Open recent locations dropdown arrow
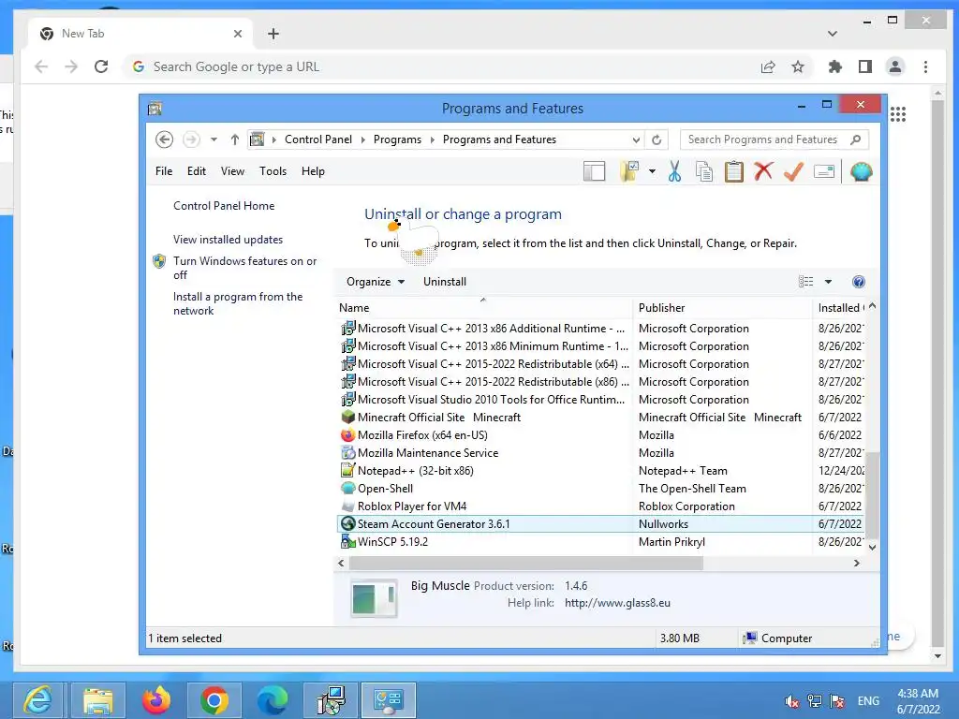959x719 pixels. pyautogui.click(x=214, y=139)
